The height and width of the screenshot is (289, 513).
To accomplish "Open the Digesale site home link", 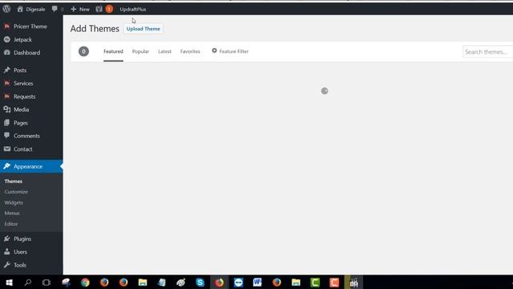I will (31, 9).
